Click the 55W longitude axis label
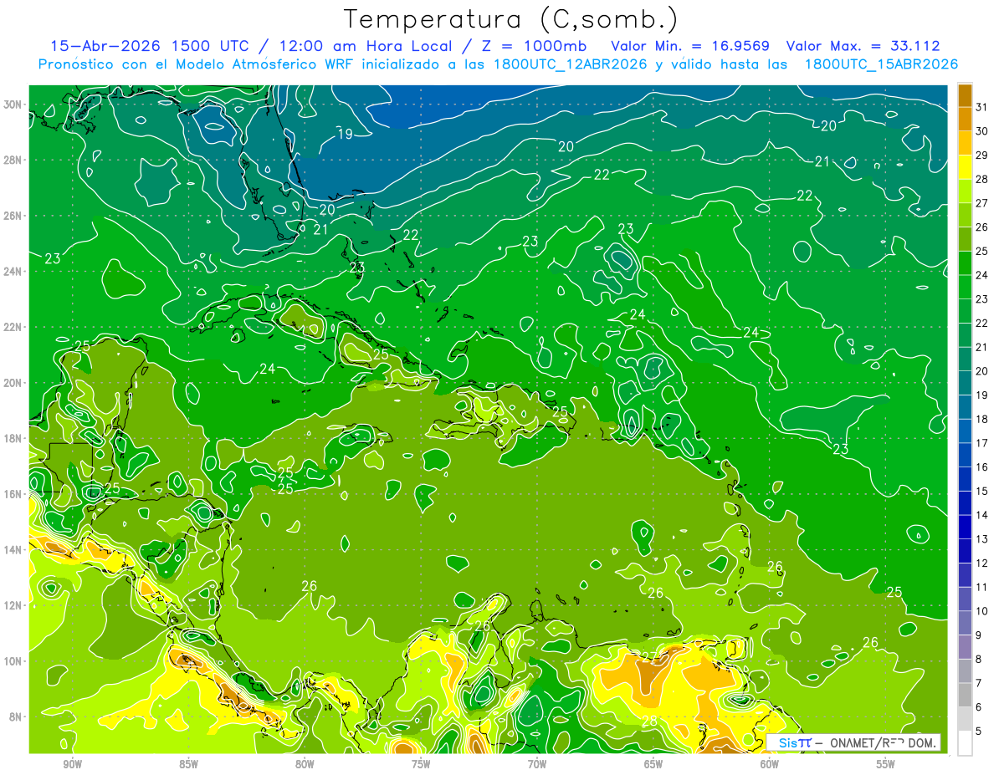Image resolution: width=1004 pixels, height=775 pixels. coord(886,764)
